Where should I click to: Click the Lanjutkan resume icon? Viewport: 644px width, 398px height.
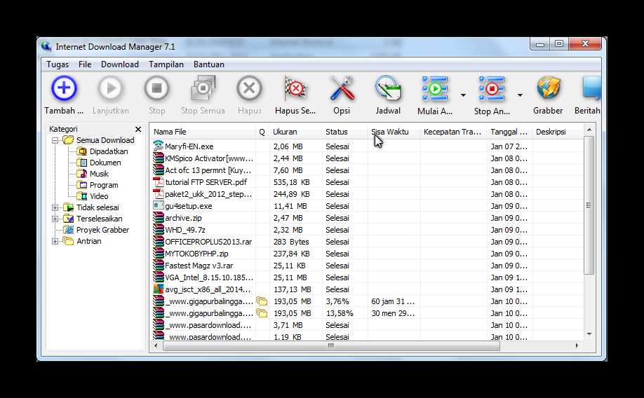click(x=110, y=88)
